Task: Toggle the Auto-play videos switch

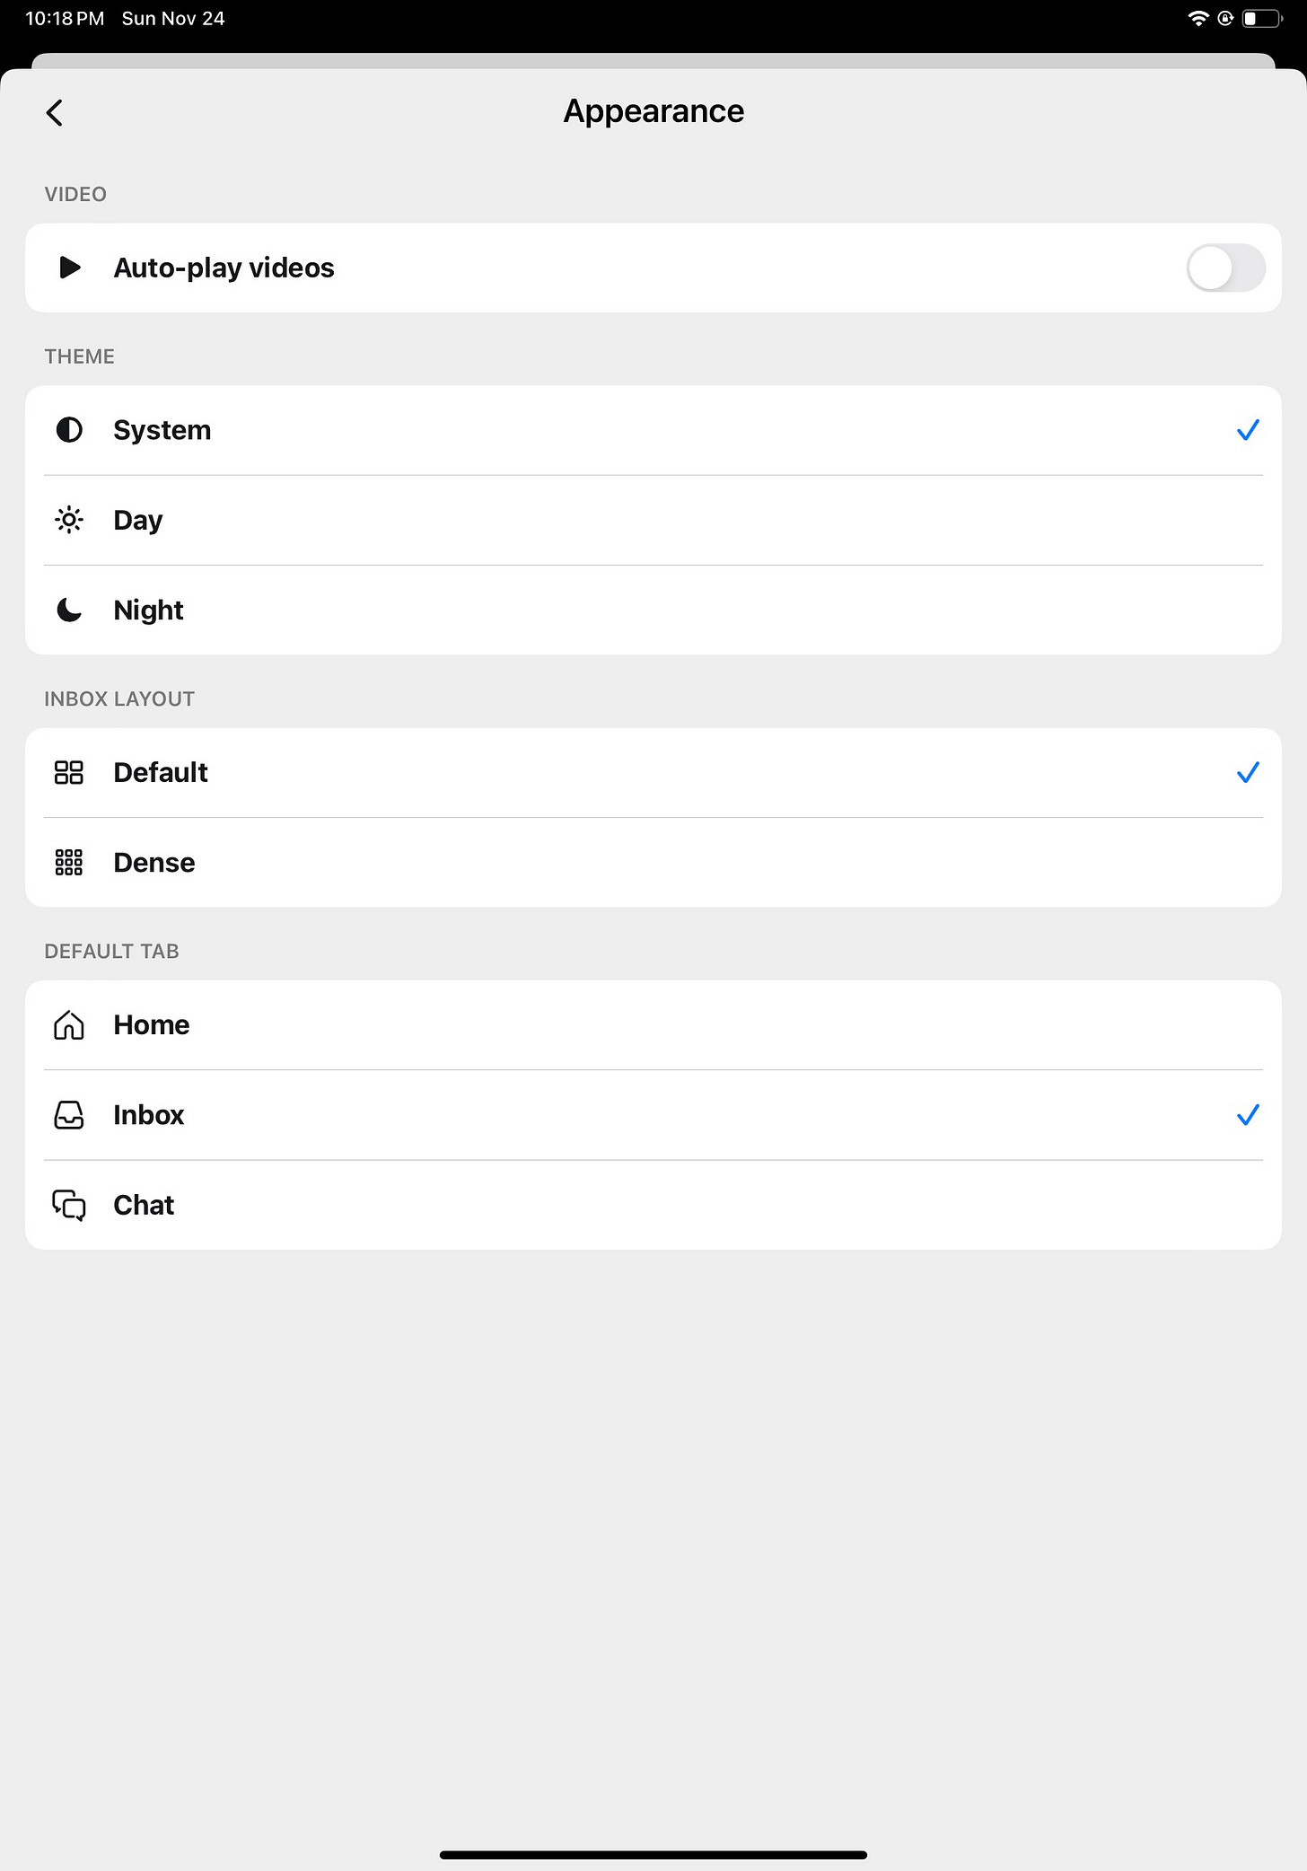Action: (1225, 268)
